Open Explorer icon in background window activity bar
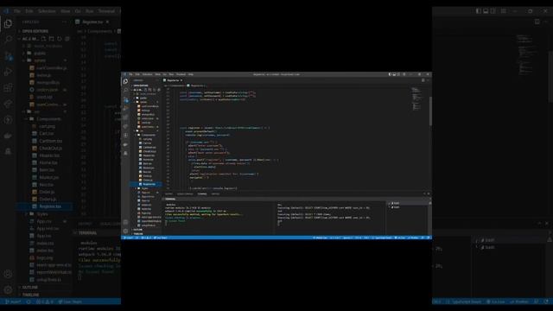This screenshot has height=311, width=553. [x=8, y=23]
